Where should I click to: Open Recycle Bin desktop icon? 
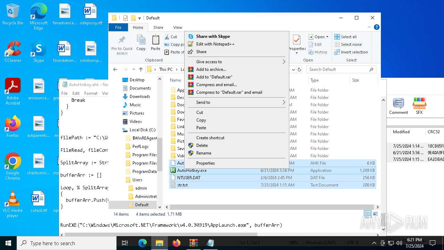[x=13, y=15]
